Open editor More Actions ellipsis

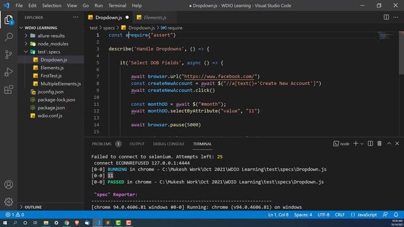(396, 17)
